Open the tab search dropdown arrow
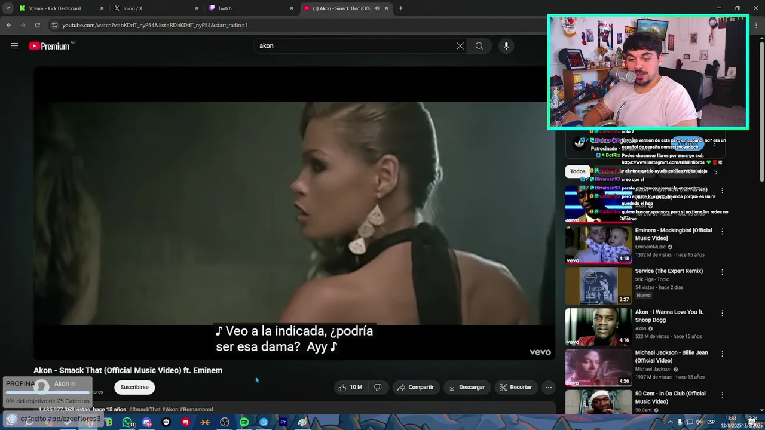Viewport: 765px width, 430px height. coord(8,8)
